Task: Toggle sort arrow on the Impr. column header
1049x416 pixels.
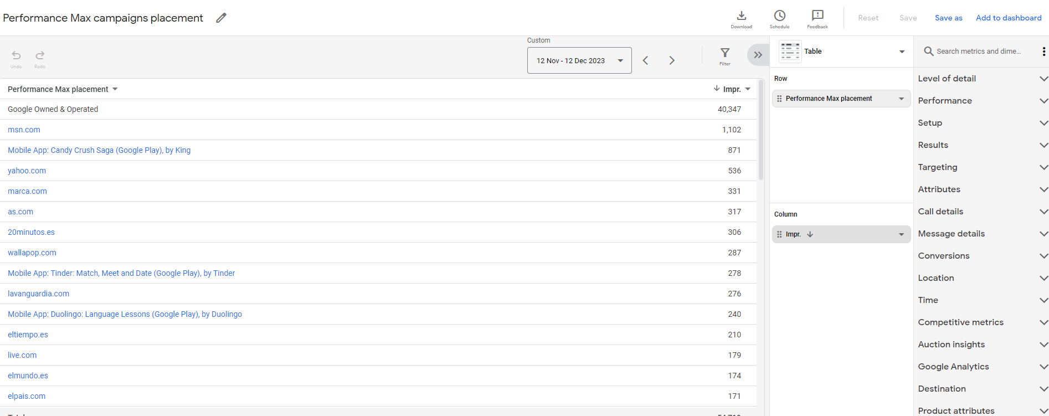Action: [x=717, y=89]
